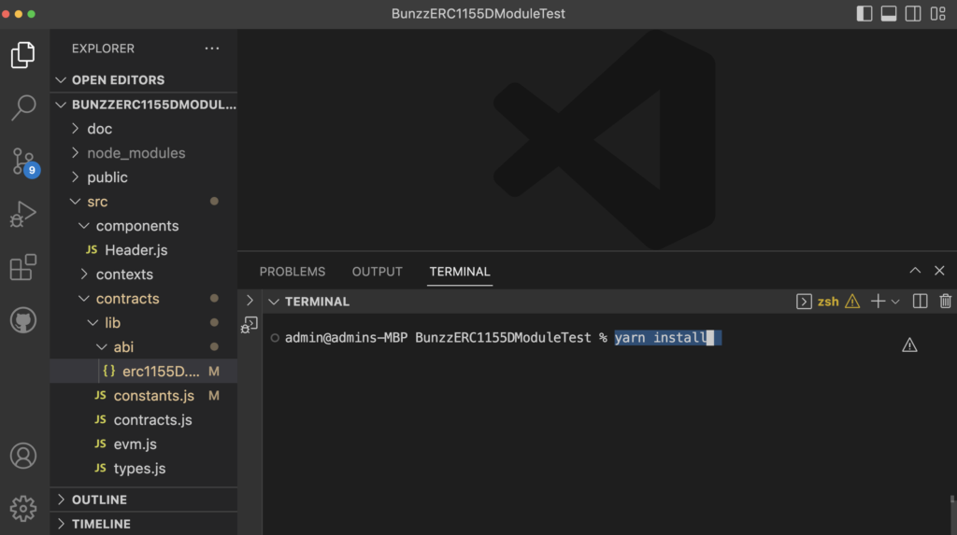Open evm.js file

point(143,444)
